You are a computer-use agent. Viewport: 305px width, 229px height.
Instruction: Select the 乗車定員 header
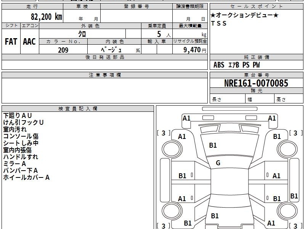157,26
